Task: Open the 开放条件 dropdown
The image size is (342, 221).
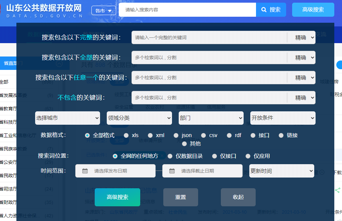Action: pyautogui.click(x=283, y=118)
